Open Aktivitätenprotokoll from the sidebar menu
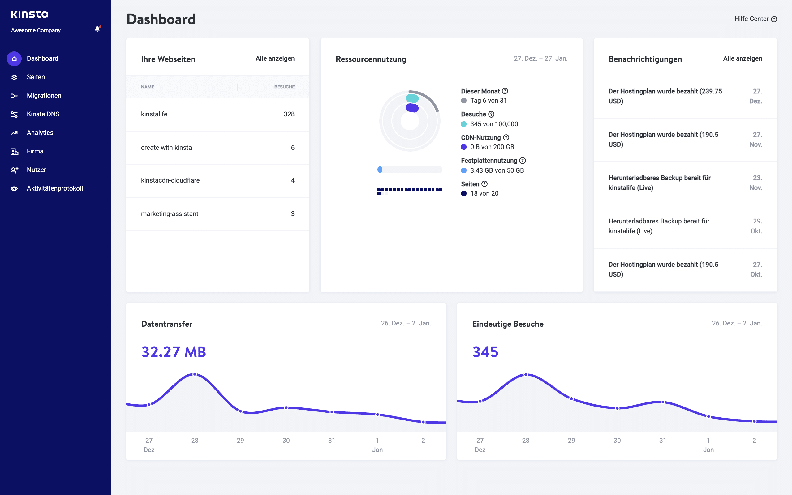Image resolution: width=792 pixels, height=495 pixels. 55,188
